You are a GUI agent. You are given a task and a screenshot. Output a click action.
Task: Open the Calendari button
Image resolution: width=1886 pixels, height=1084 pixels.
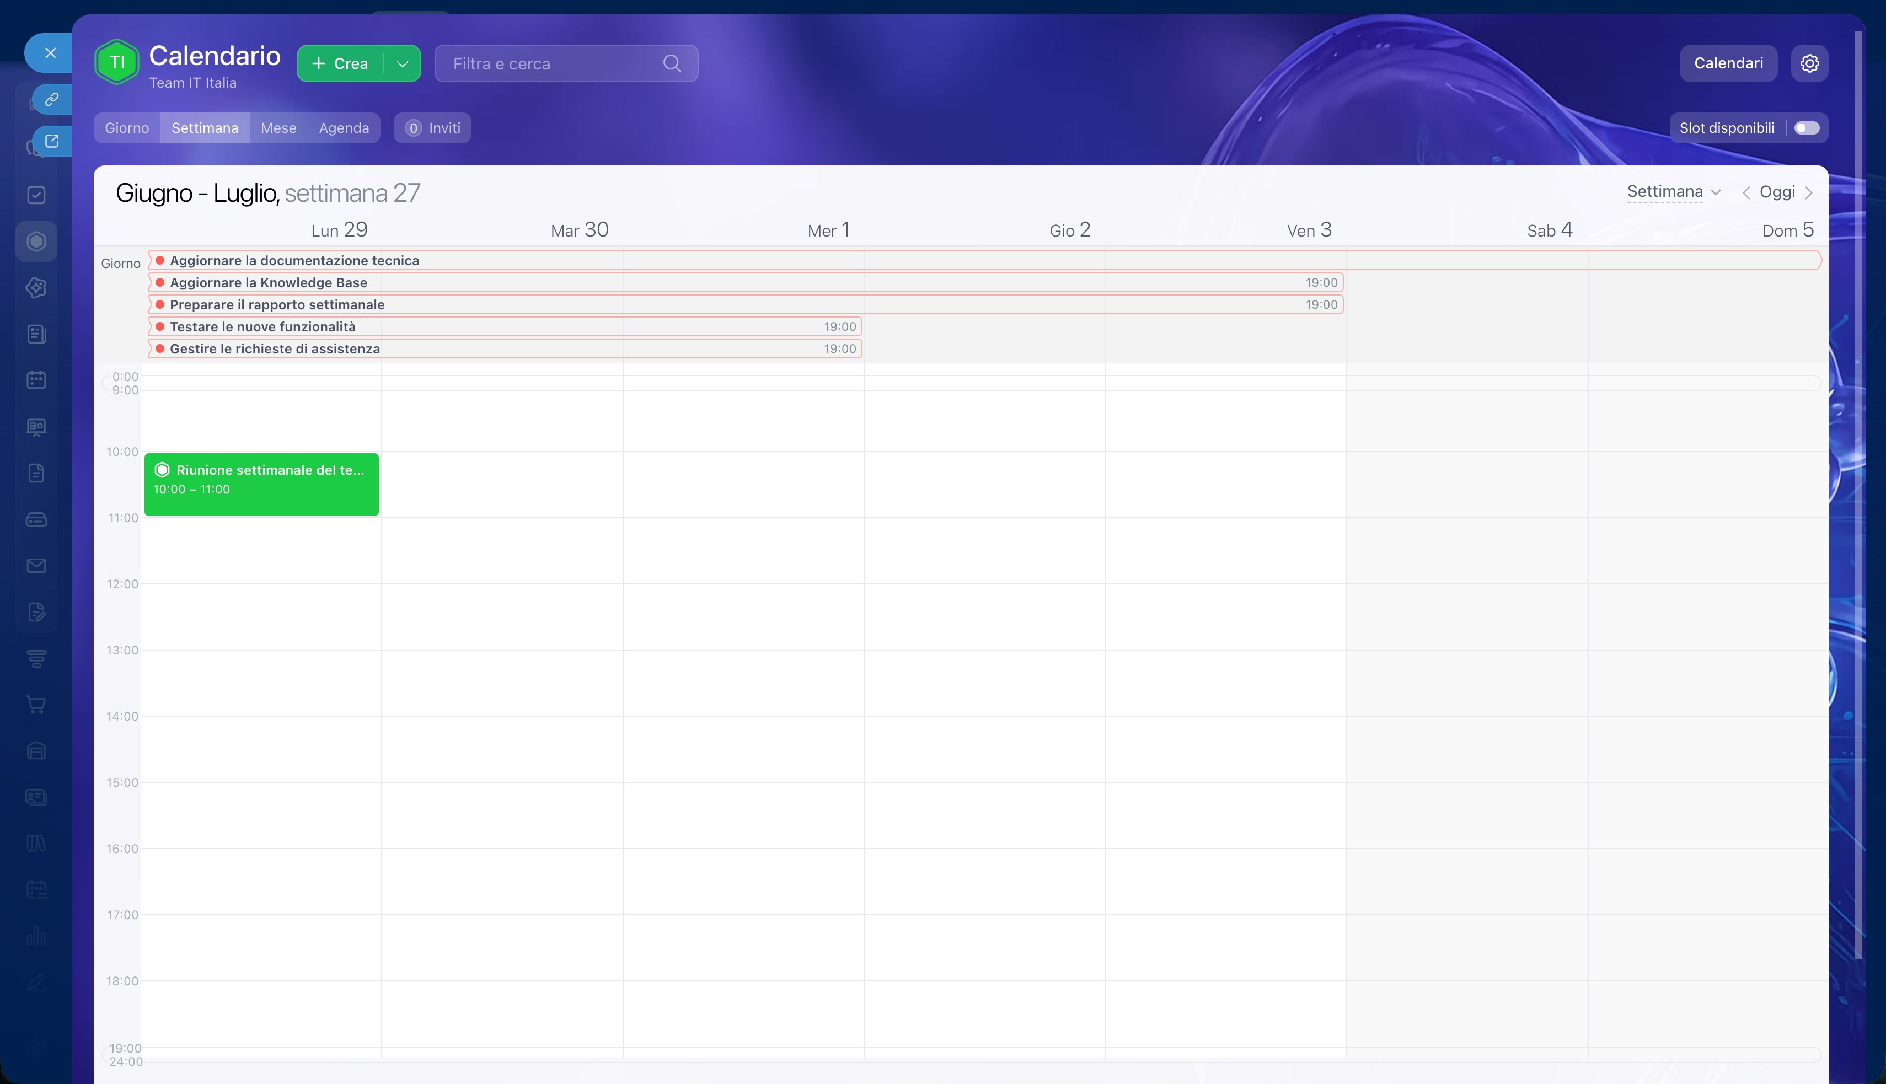(1728, 63)
